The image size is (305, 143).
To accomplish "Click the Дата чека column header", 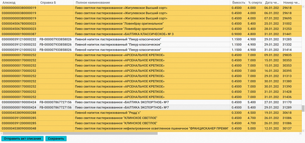I will click(272, 2).
